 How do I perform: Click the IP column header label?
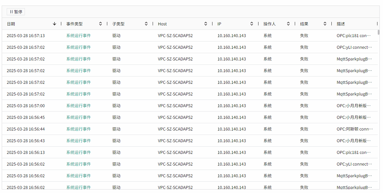tap(219, 24)
